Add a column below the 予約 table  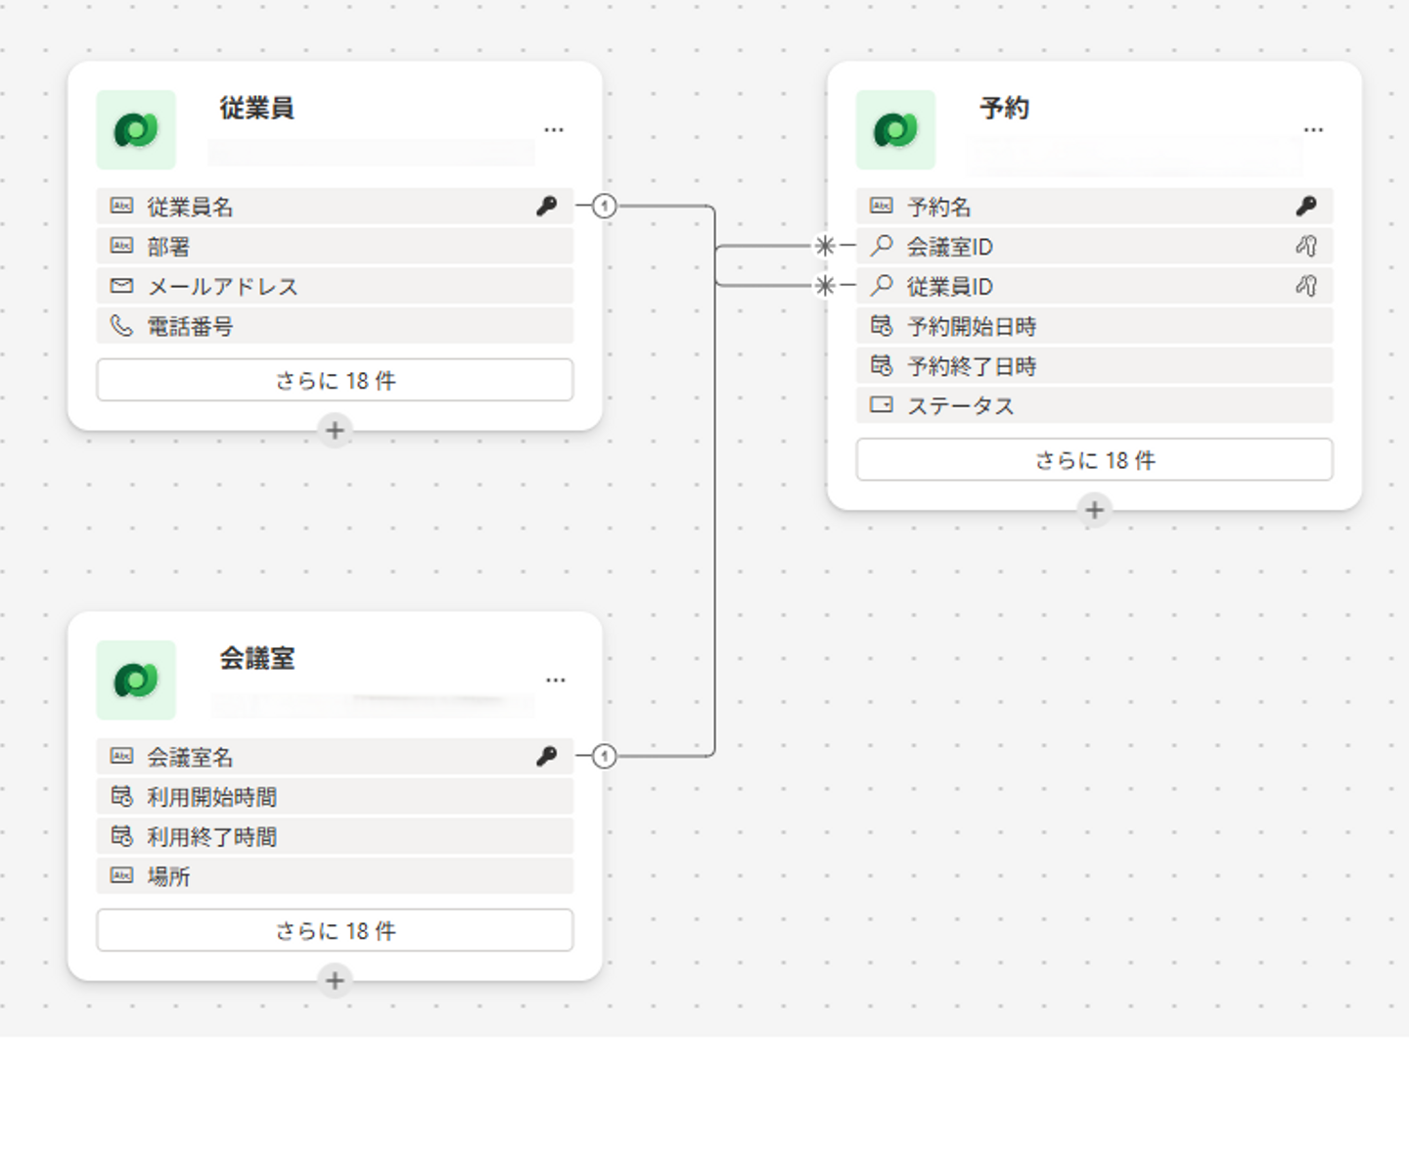click(1094, 509)
